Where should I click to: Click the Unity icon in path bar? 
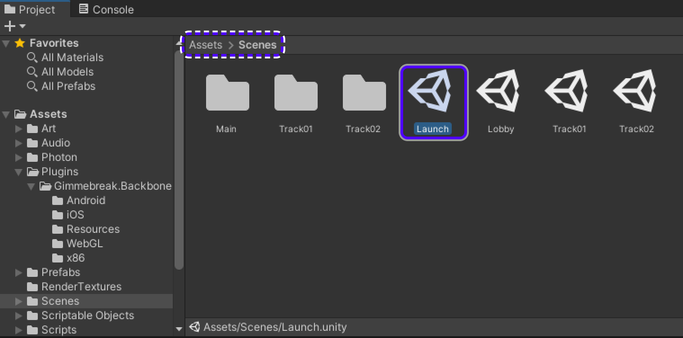(195, 327)
